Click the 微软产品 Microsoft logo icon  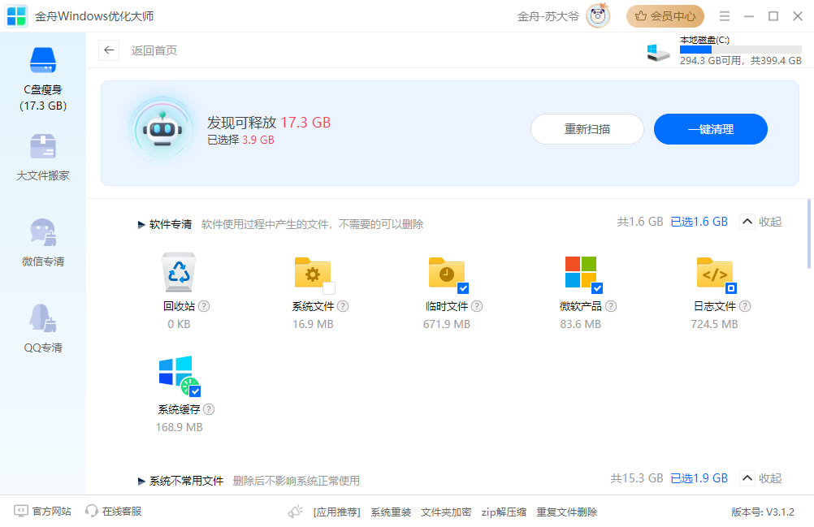point(580,272)
